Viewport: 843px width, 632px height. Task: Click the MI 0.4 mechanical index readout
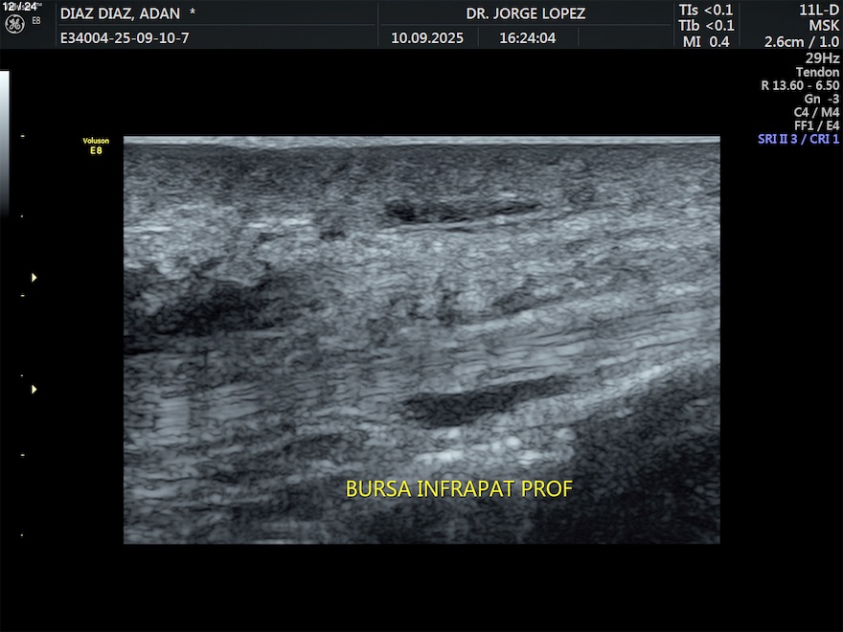click(x=706, y=41)
